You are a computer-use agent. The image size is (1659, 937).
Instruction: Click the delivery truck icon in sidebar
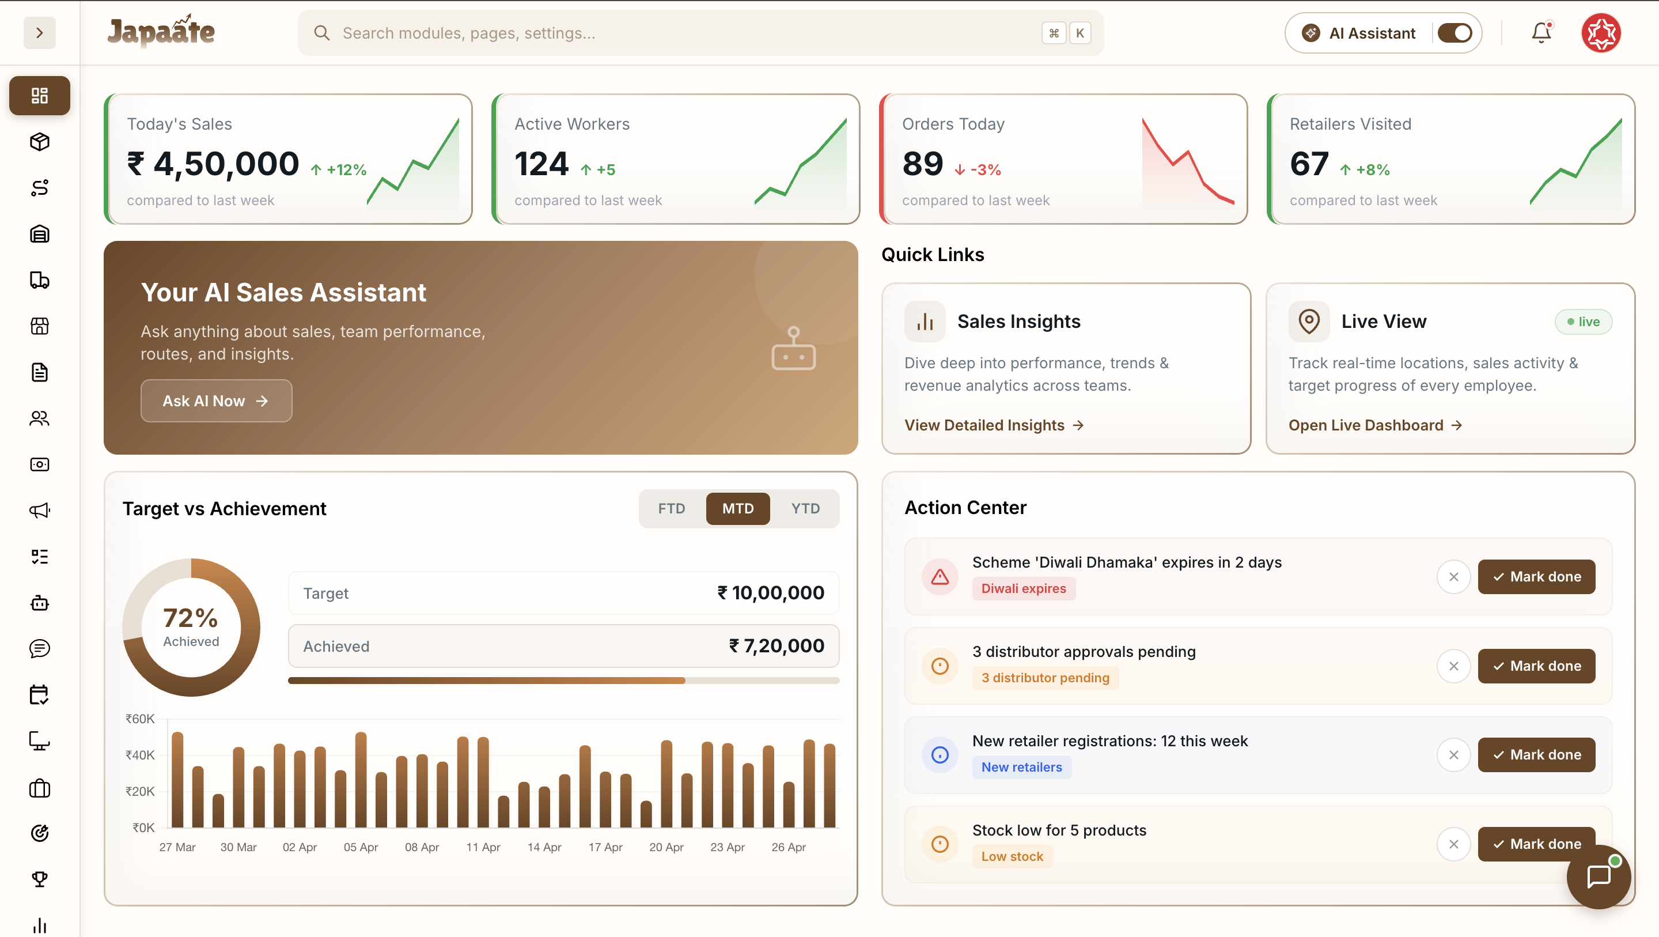pyautogui.click(x=39, y=280)
